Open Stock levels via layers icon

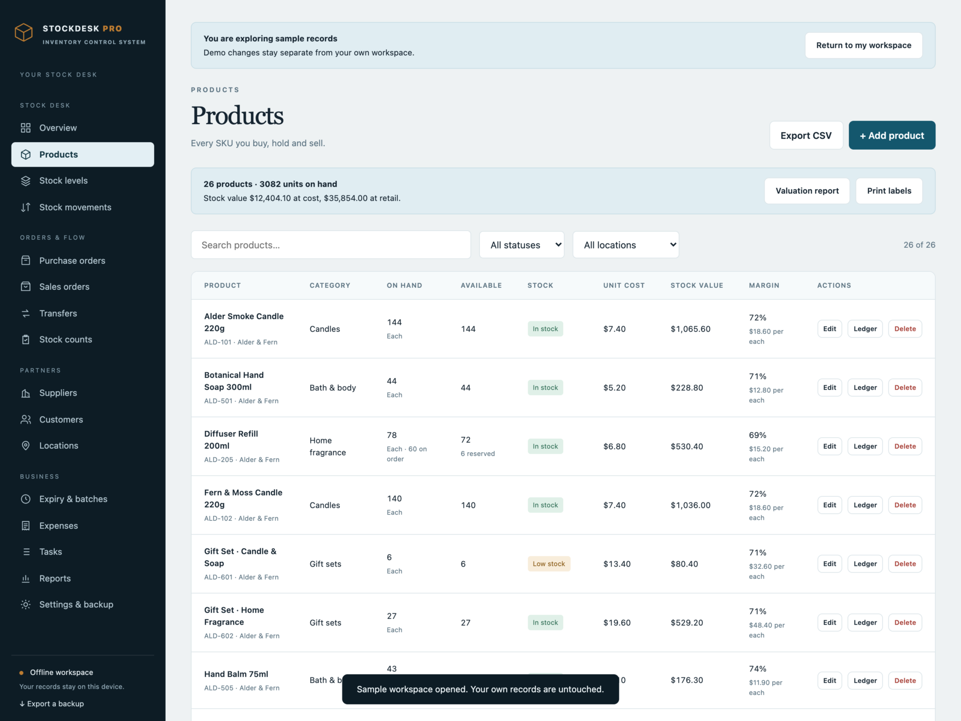[x=26, y=181]
